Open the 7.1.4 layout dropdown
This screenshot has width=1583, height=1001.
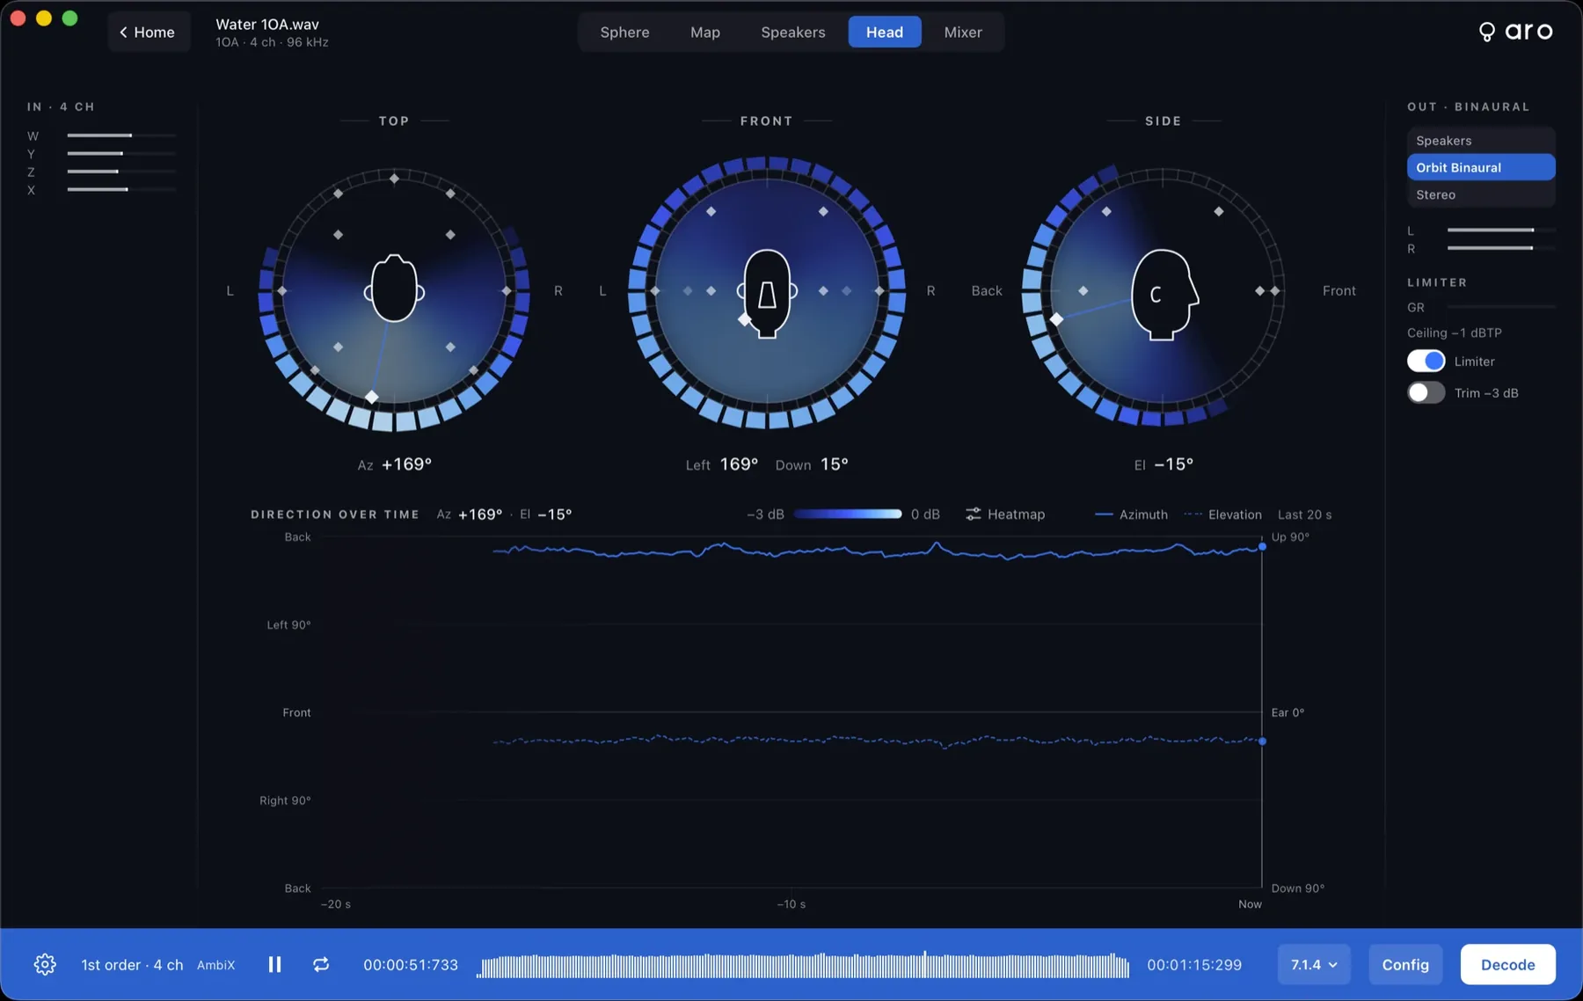point(1314,965)
